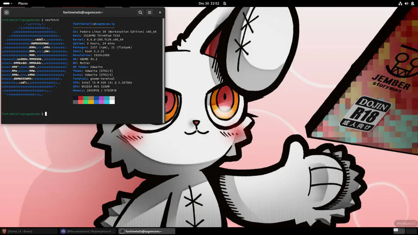Screen dimensions: 418x235
Task: Open the terminal search tool
Action: 140,12
